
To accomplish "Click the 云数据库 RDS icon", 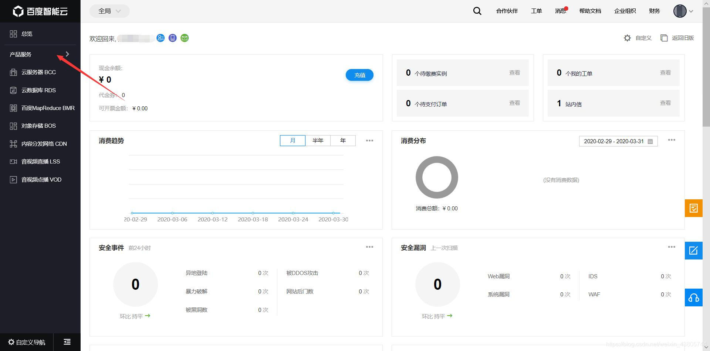I will pos(13,90).
